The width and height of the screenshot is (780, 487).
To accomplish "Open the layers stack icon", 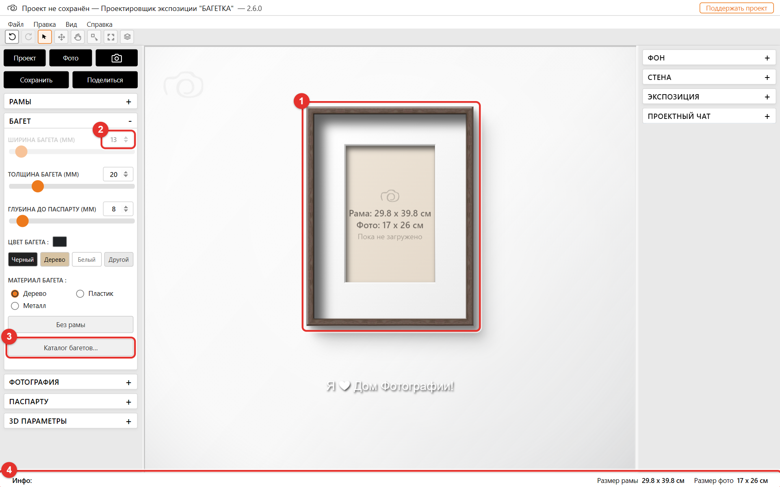I will [x=127, y=37].
